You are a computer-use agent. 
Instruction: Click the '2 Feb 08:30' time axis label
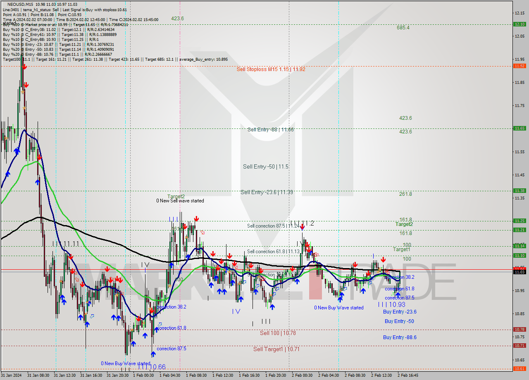pos(355,375)
